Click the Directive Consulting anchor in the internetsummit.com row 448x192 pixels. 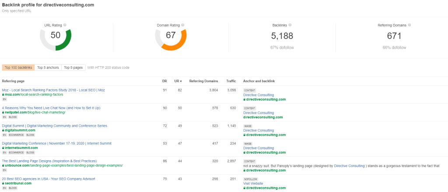259,148
